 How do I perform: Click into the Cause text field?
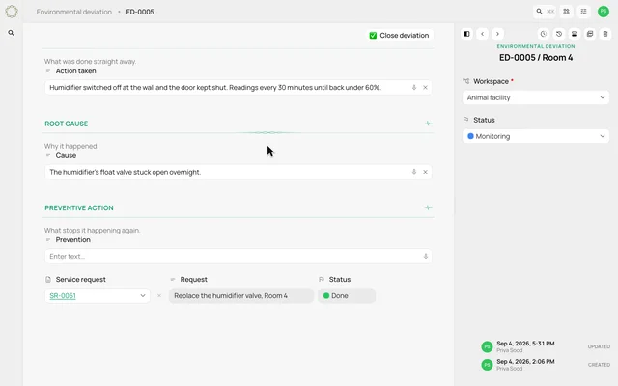coord(239,172)
